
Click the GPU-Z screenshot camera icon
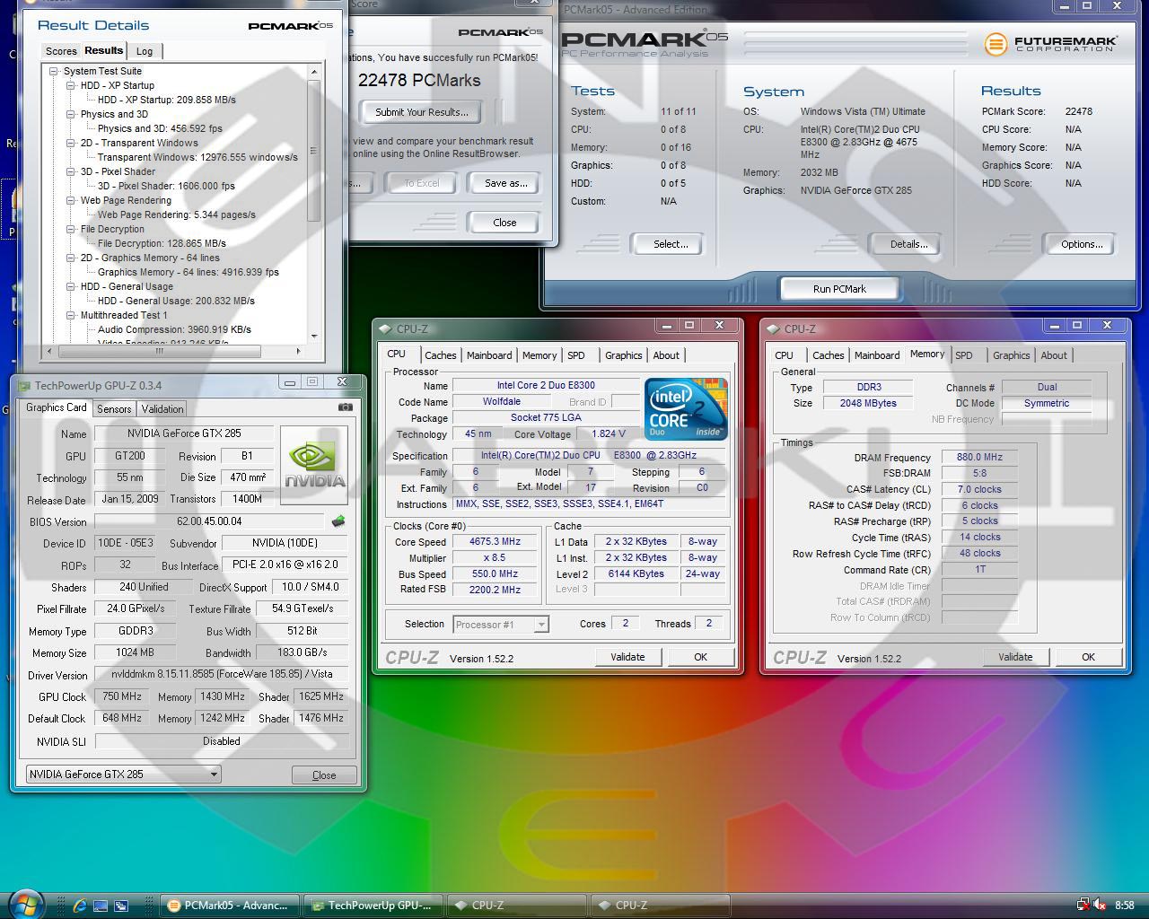click(345, 407)
